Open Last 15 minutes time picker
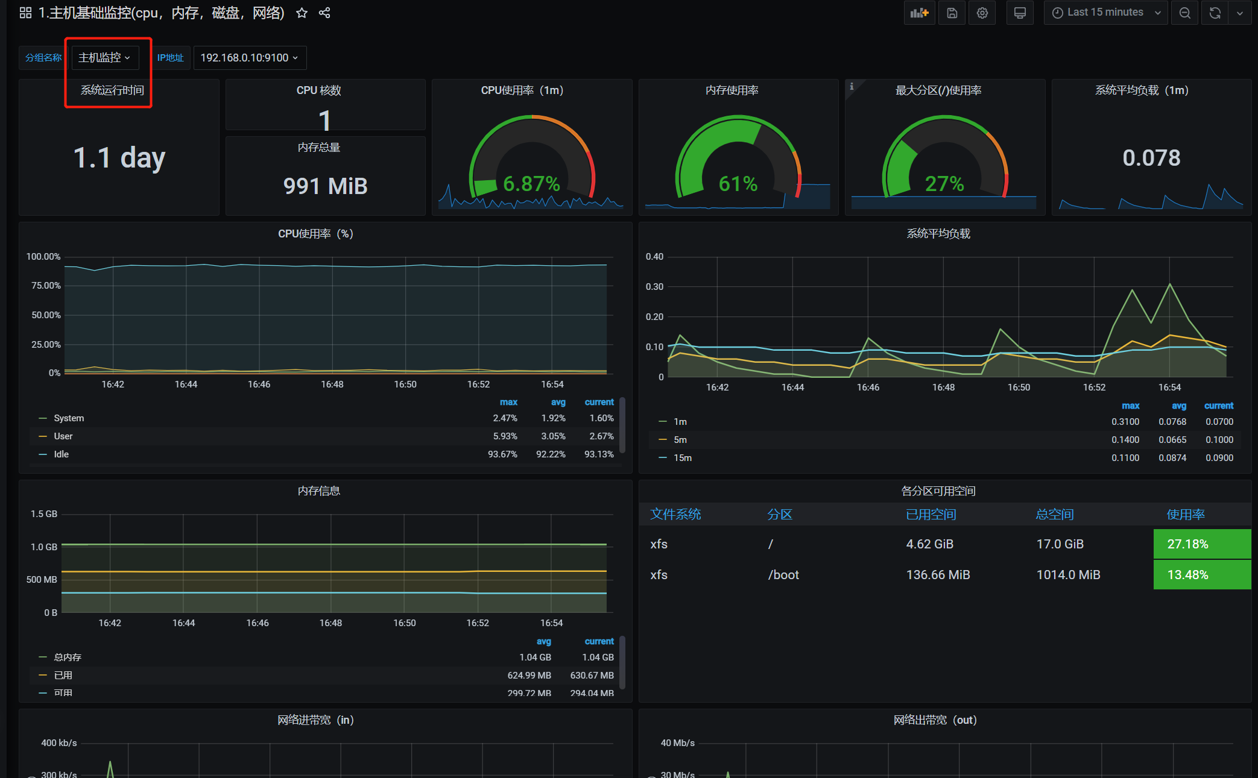Screen dimensions: 1258x778 click(x=1105, y=13)
